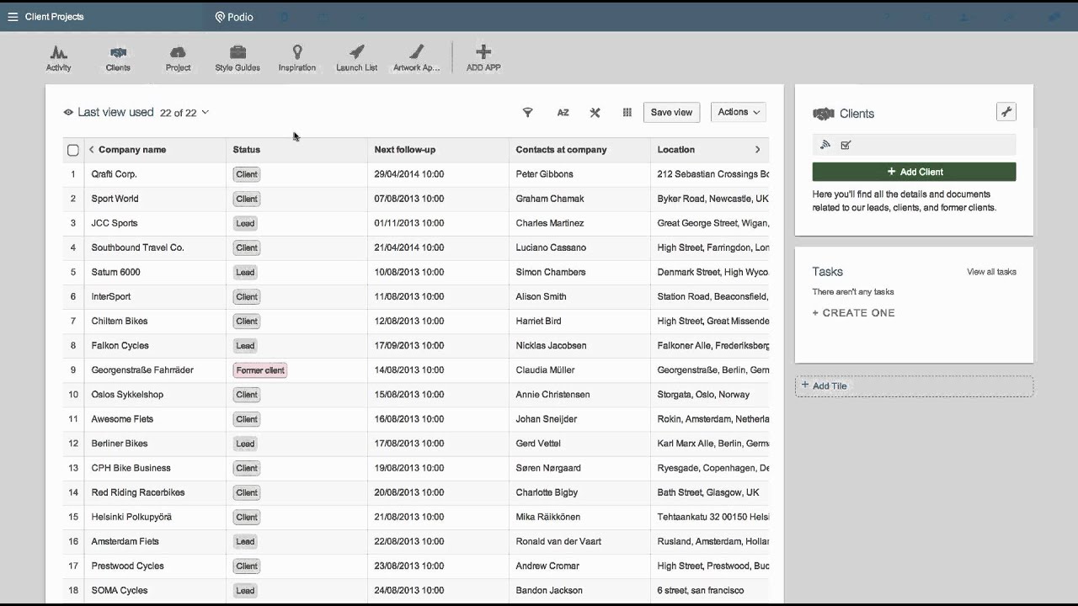Open the View all tasks link
1078x606 pixels.
tap(991, 272)
